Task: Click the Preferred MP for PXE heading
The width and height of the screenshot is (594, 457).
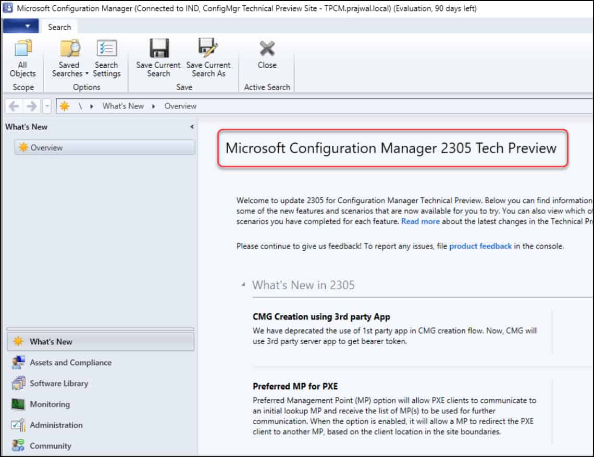Action: click(x=295, y=387)
